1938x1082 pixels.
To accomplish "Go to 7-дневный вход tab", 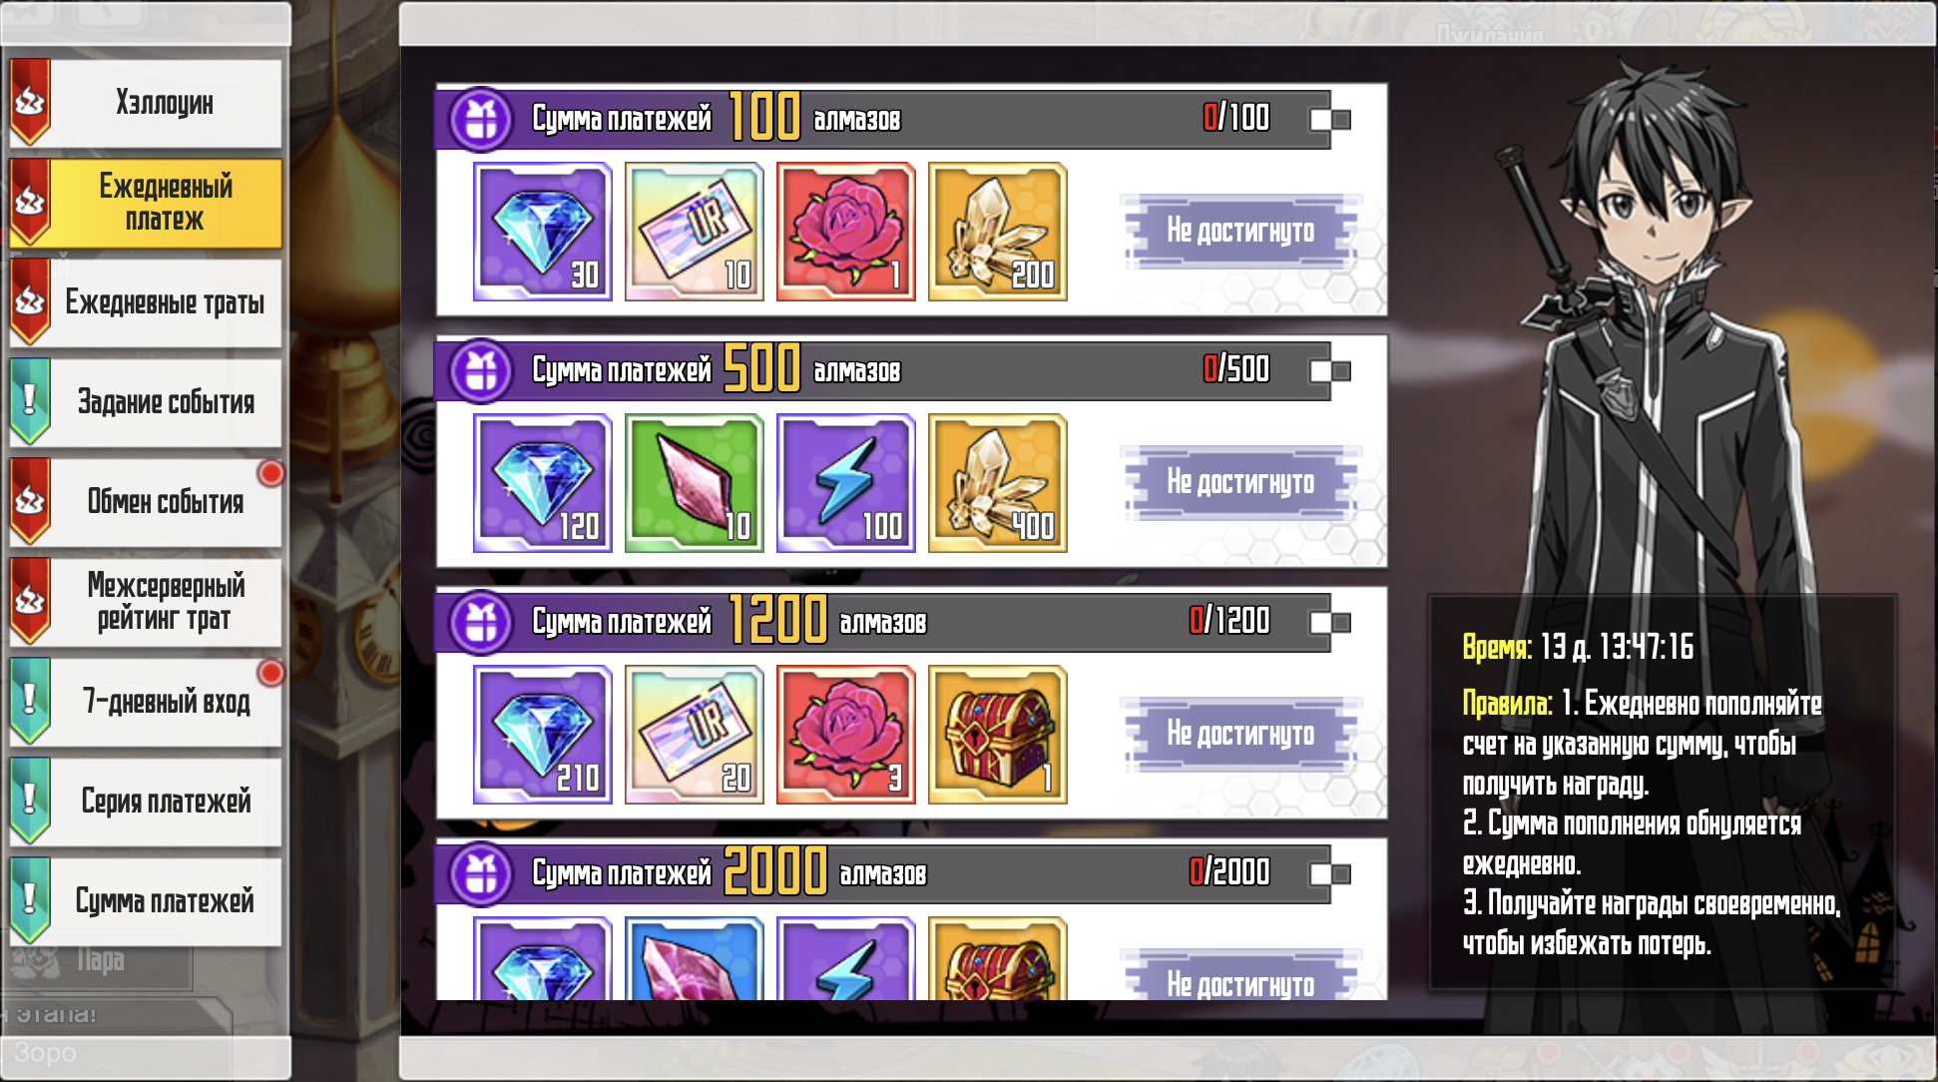I will click(x=146, y=702).
